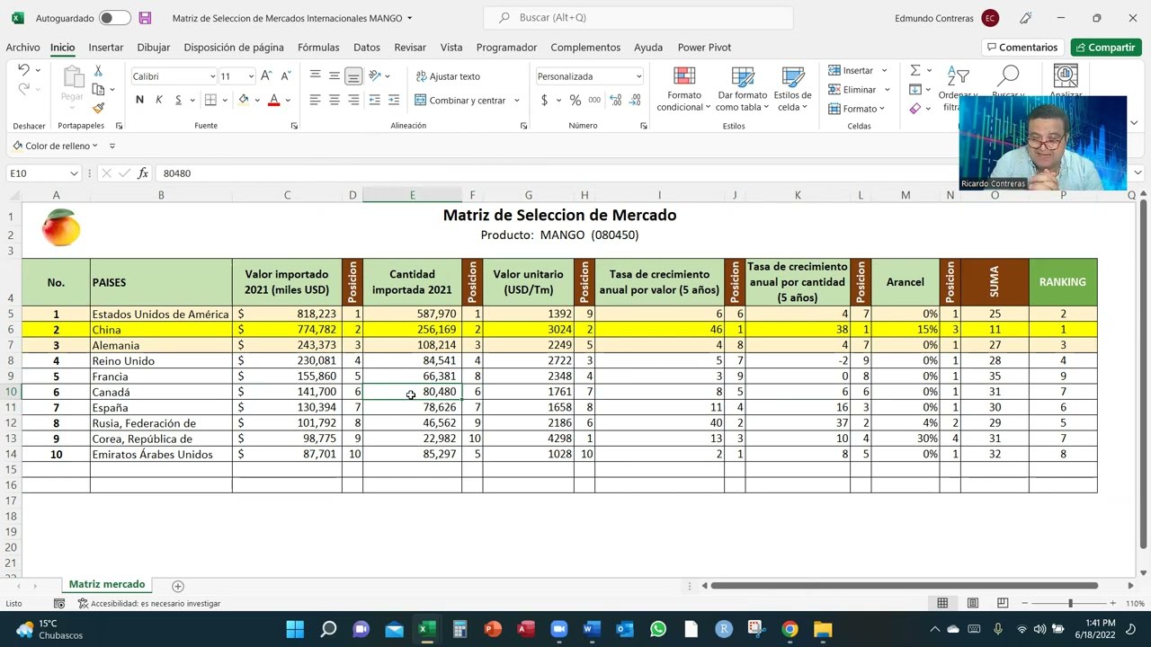Expand Estilos de celda menu

792,90
